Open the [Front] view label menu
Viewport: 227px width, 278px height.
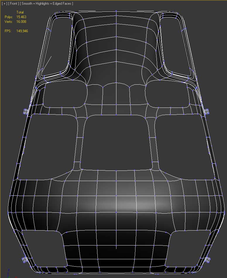point(13,4)
